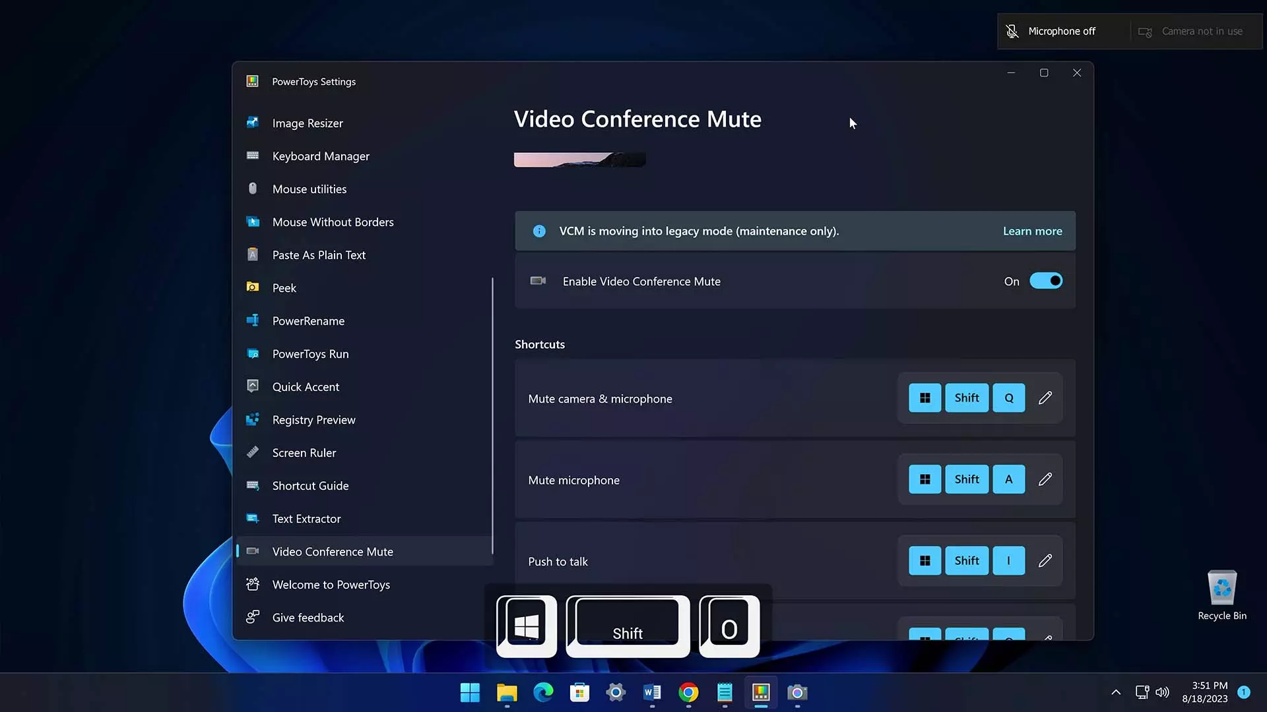Screen dimensions: 1267x712
Task: Open Recycle Bin on desktop
Action: point(1222,595)
